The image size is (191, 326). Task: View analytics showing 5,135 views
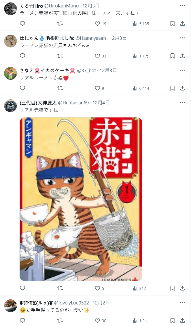click(141, 24)
